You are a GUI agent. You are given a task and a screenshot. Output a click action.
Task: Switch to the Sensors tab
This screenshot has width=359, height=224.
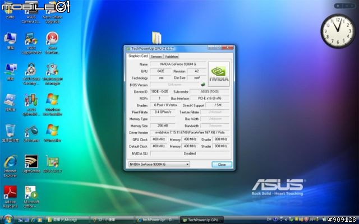click(x=156, y=57)
